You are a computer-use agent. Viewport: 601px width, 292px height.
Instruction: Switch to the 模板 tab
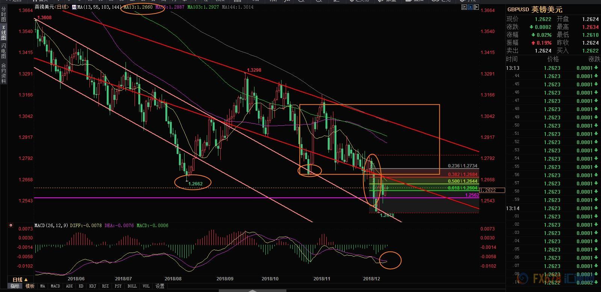[30, 286]
